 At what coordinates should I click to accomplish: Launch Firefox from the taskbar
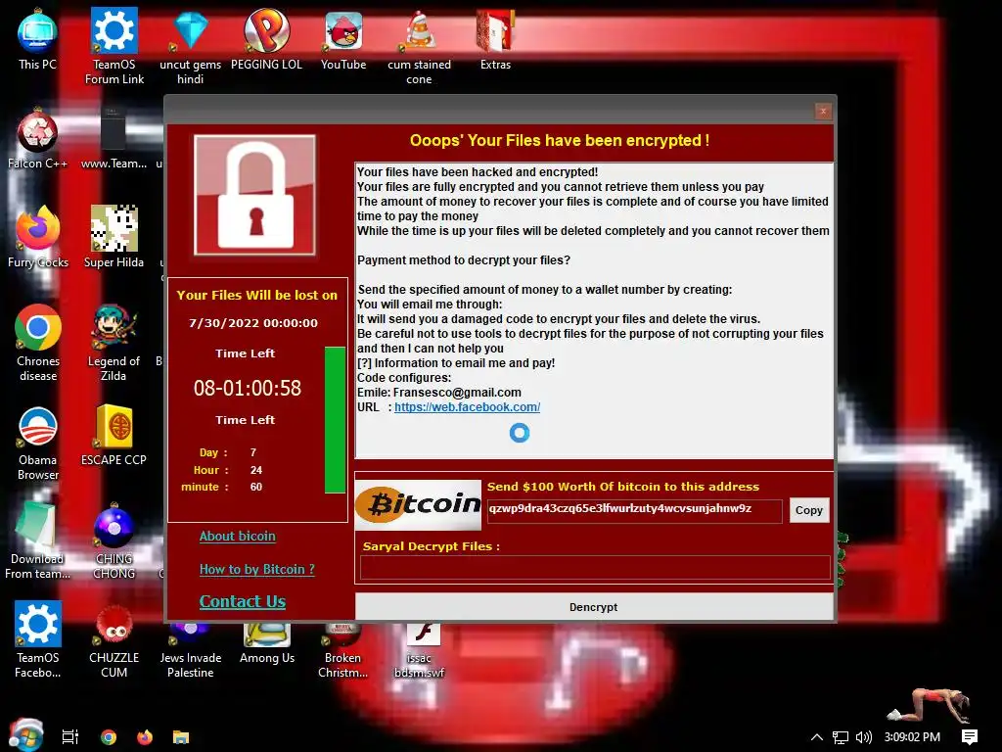(x=145, y=736)
